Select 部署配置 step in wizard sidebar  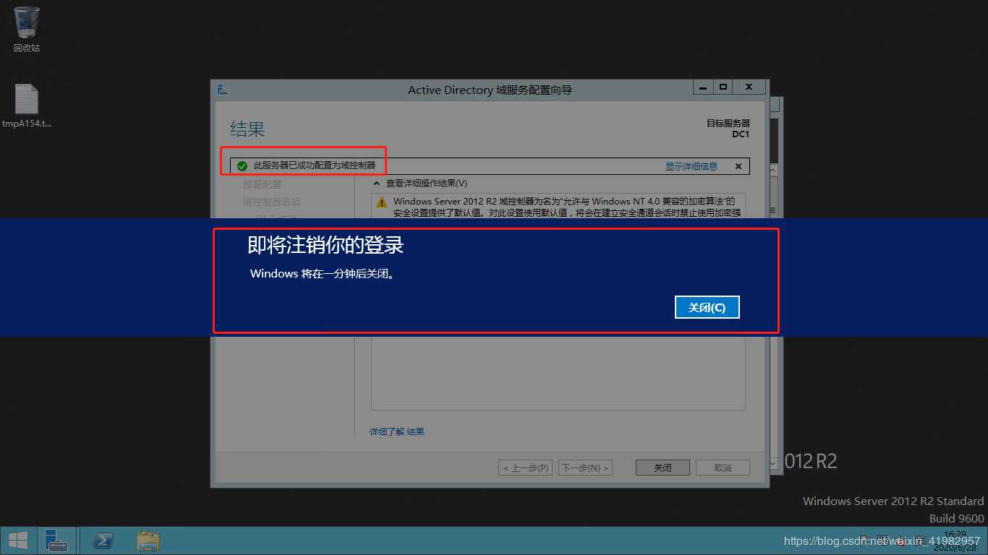(x=262, y=184)
